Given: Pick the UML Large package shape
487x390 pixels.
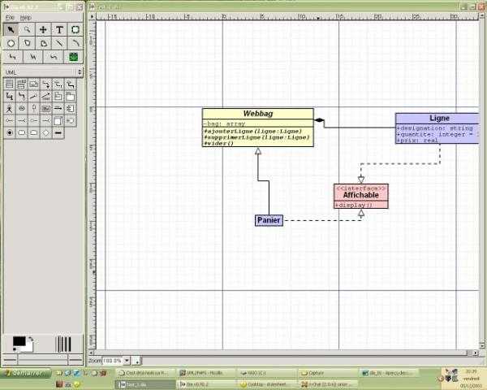Looking at the screenshot, I should (x=71, y=97).
